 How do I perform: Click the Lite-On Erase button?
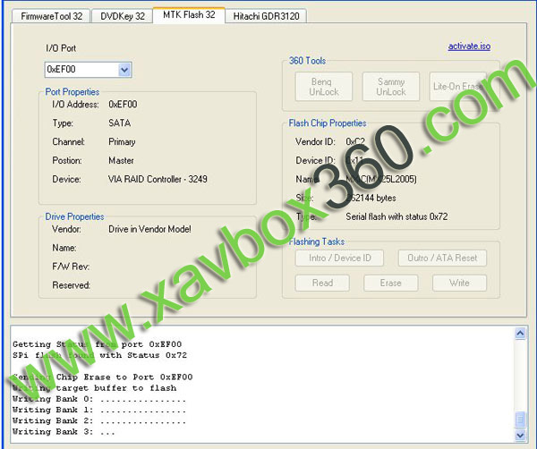pos(458,87)
